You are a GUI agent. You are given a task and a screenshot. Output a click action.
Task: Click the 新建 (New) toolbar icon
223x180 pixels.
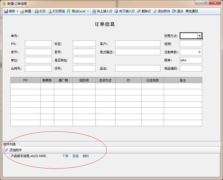click(22, 11)
